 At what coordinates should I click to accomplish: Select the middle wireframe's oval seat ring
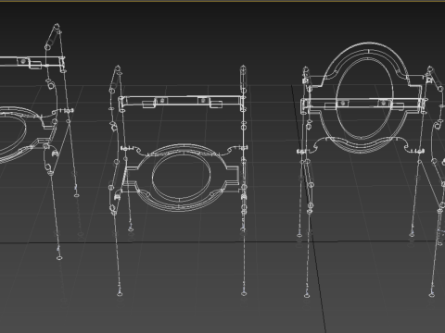pos(181,177)
